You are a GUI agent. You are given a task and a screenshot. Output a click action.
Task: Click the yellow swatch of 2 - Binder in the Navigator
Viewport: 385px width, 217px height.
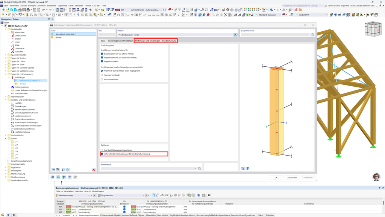point(16,84)
